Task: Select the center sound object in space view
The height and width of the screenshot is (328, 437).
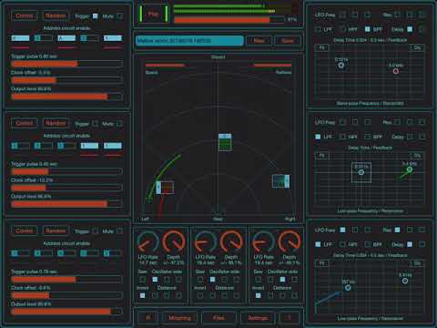Action: (x=225, y=142)
